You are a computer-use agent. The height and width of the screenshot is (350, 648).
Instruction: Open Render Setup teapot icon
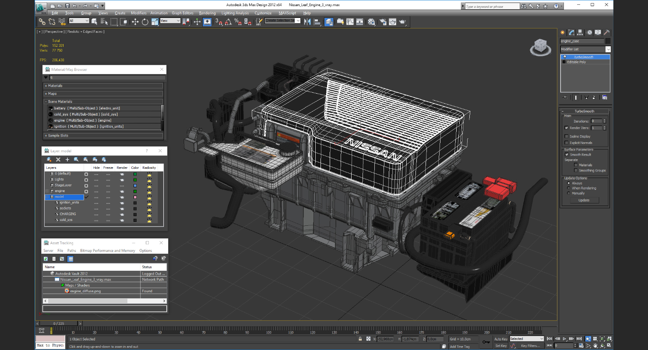click(383, 21)
